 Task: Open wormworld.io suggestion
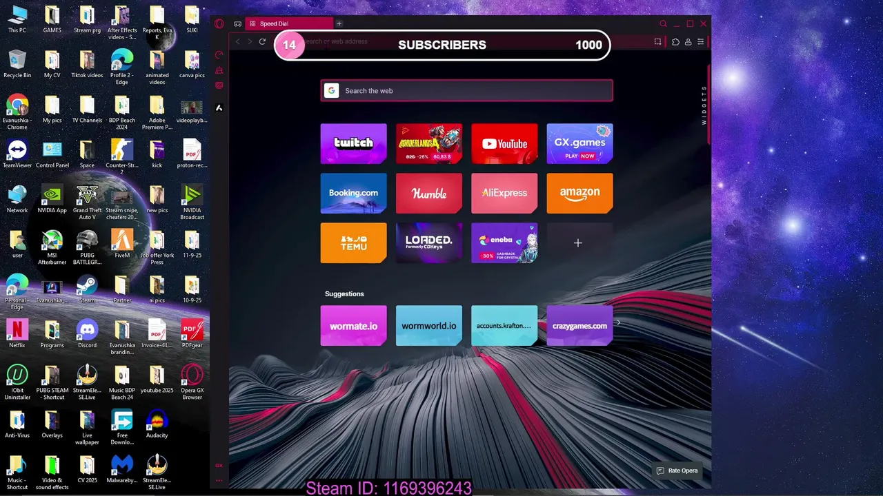click(x=429, y=326)
